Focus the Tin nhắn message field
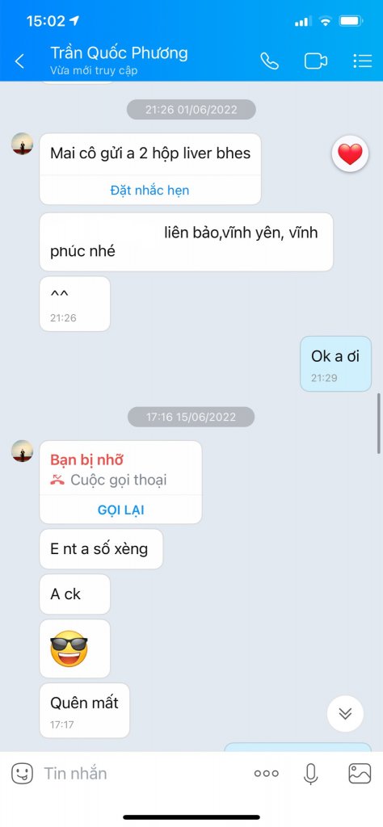The image size is (383, 827). pyautogui.click(x=142, y=773)
